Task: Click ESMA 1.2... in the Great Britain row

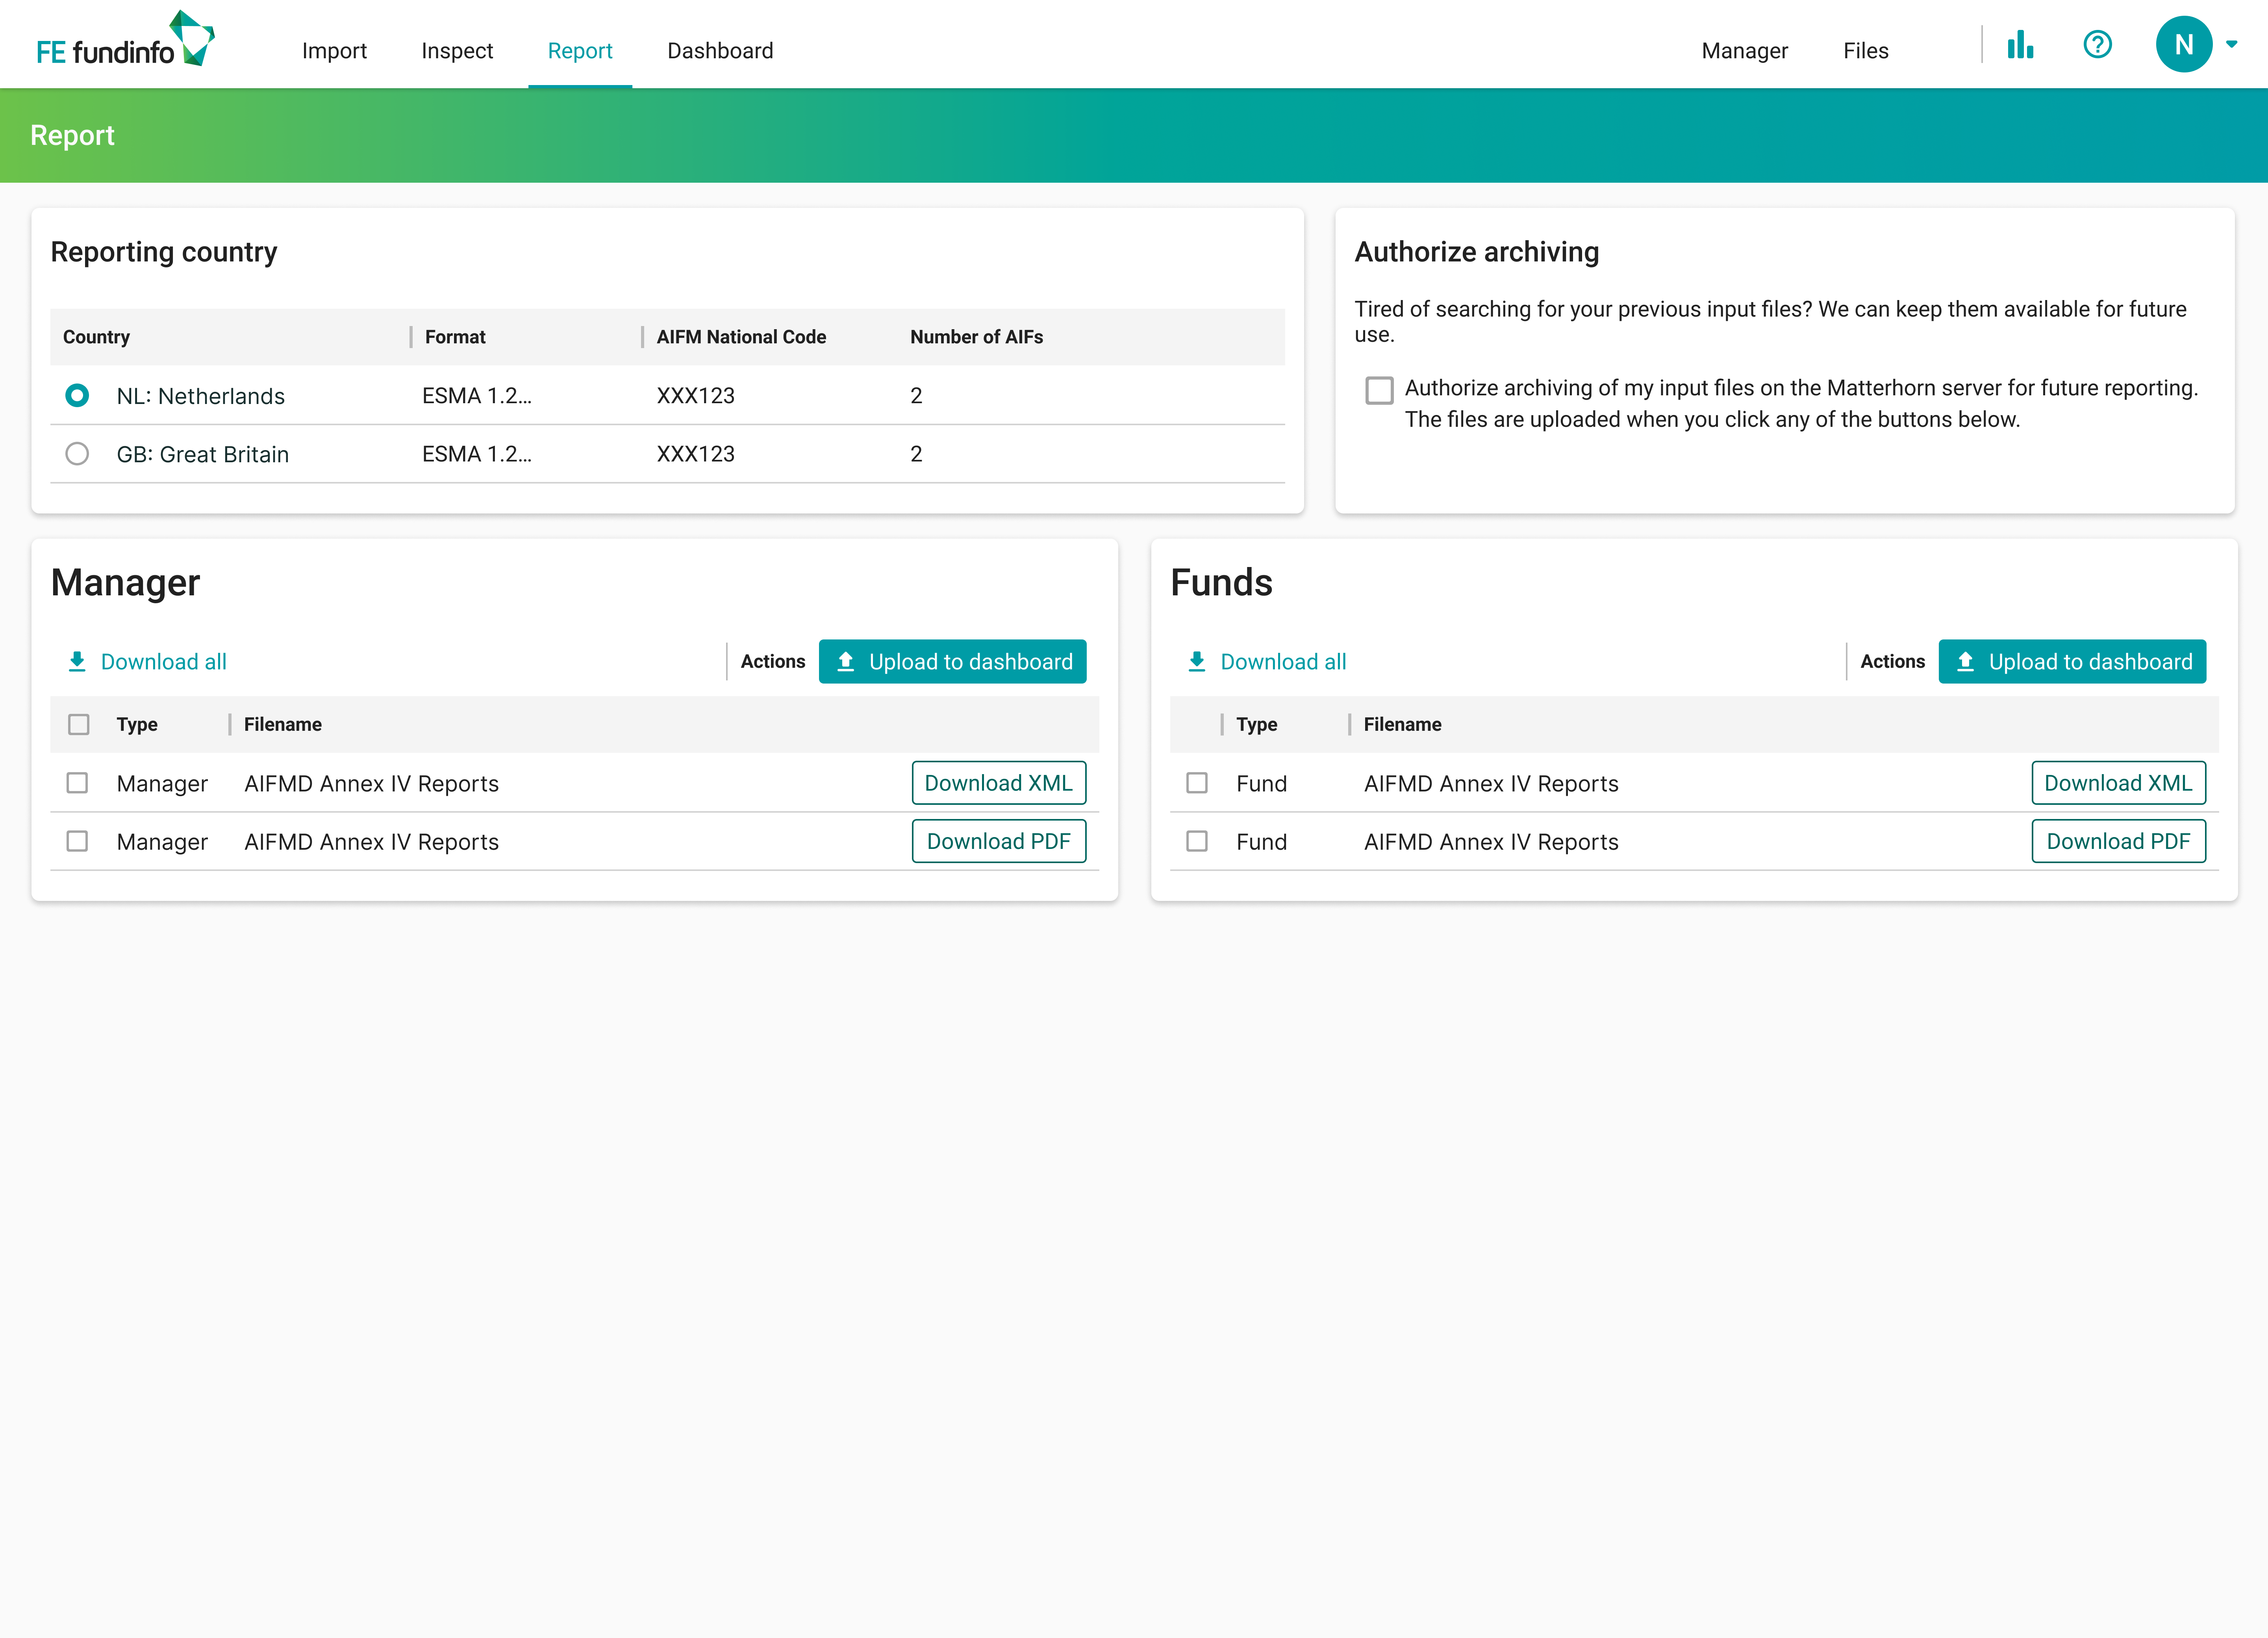Action: [x=476, y=454]
